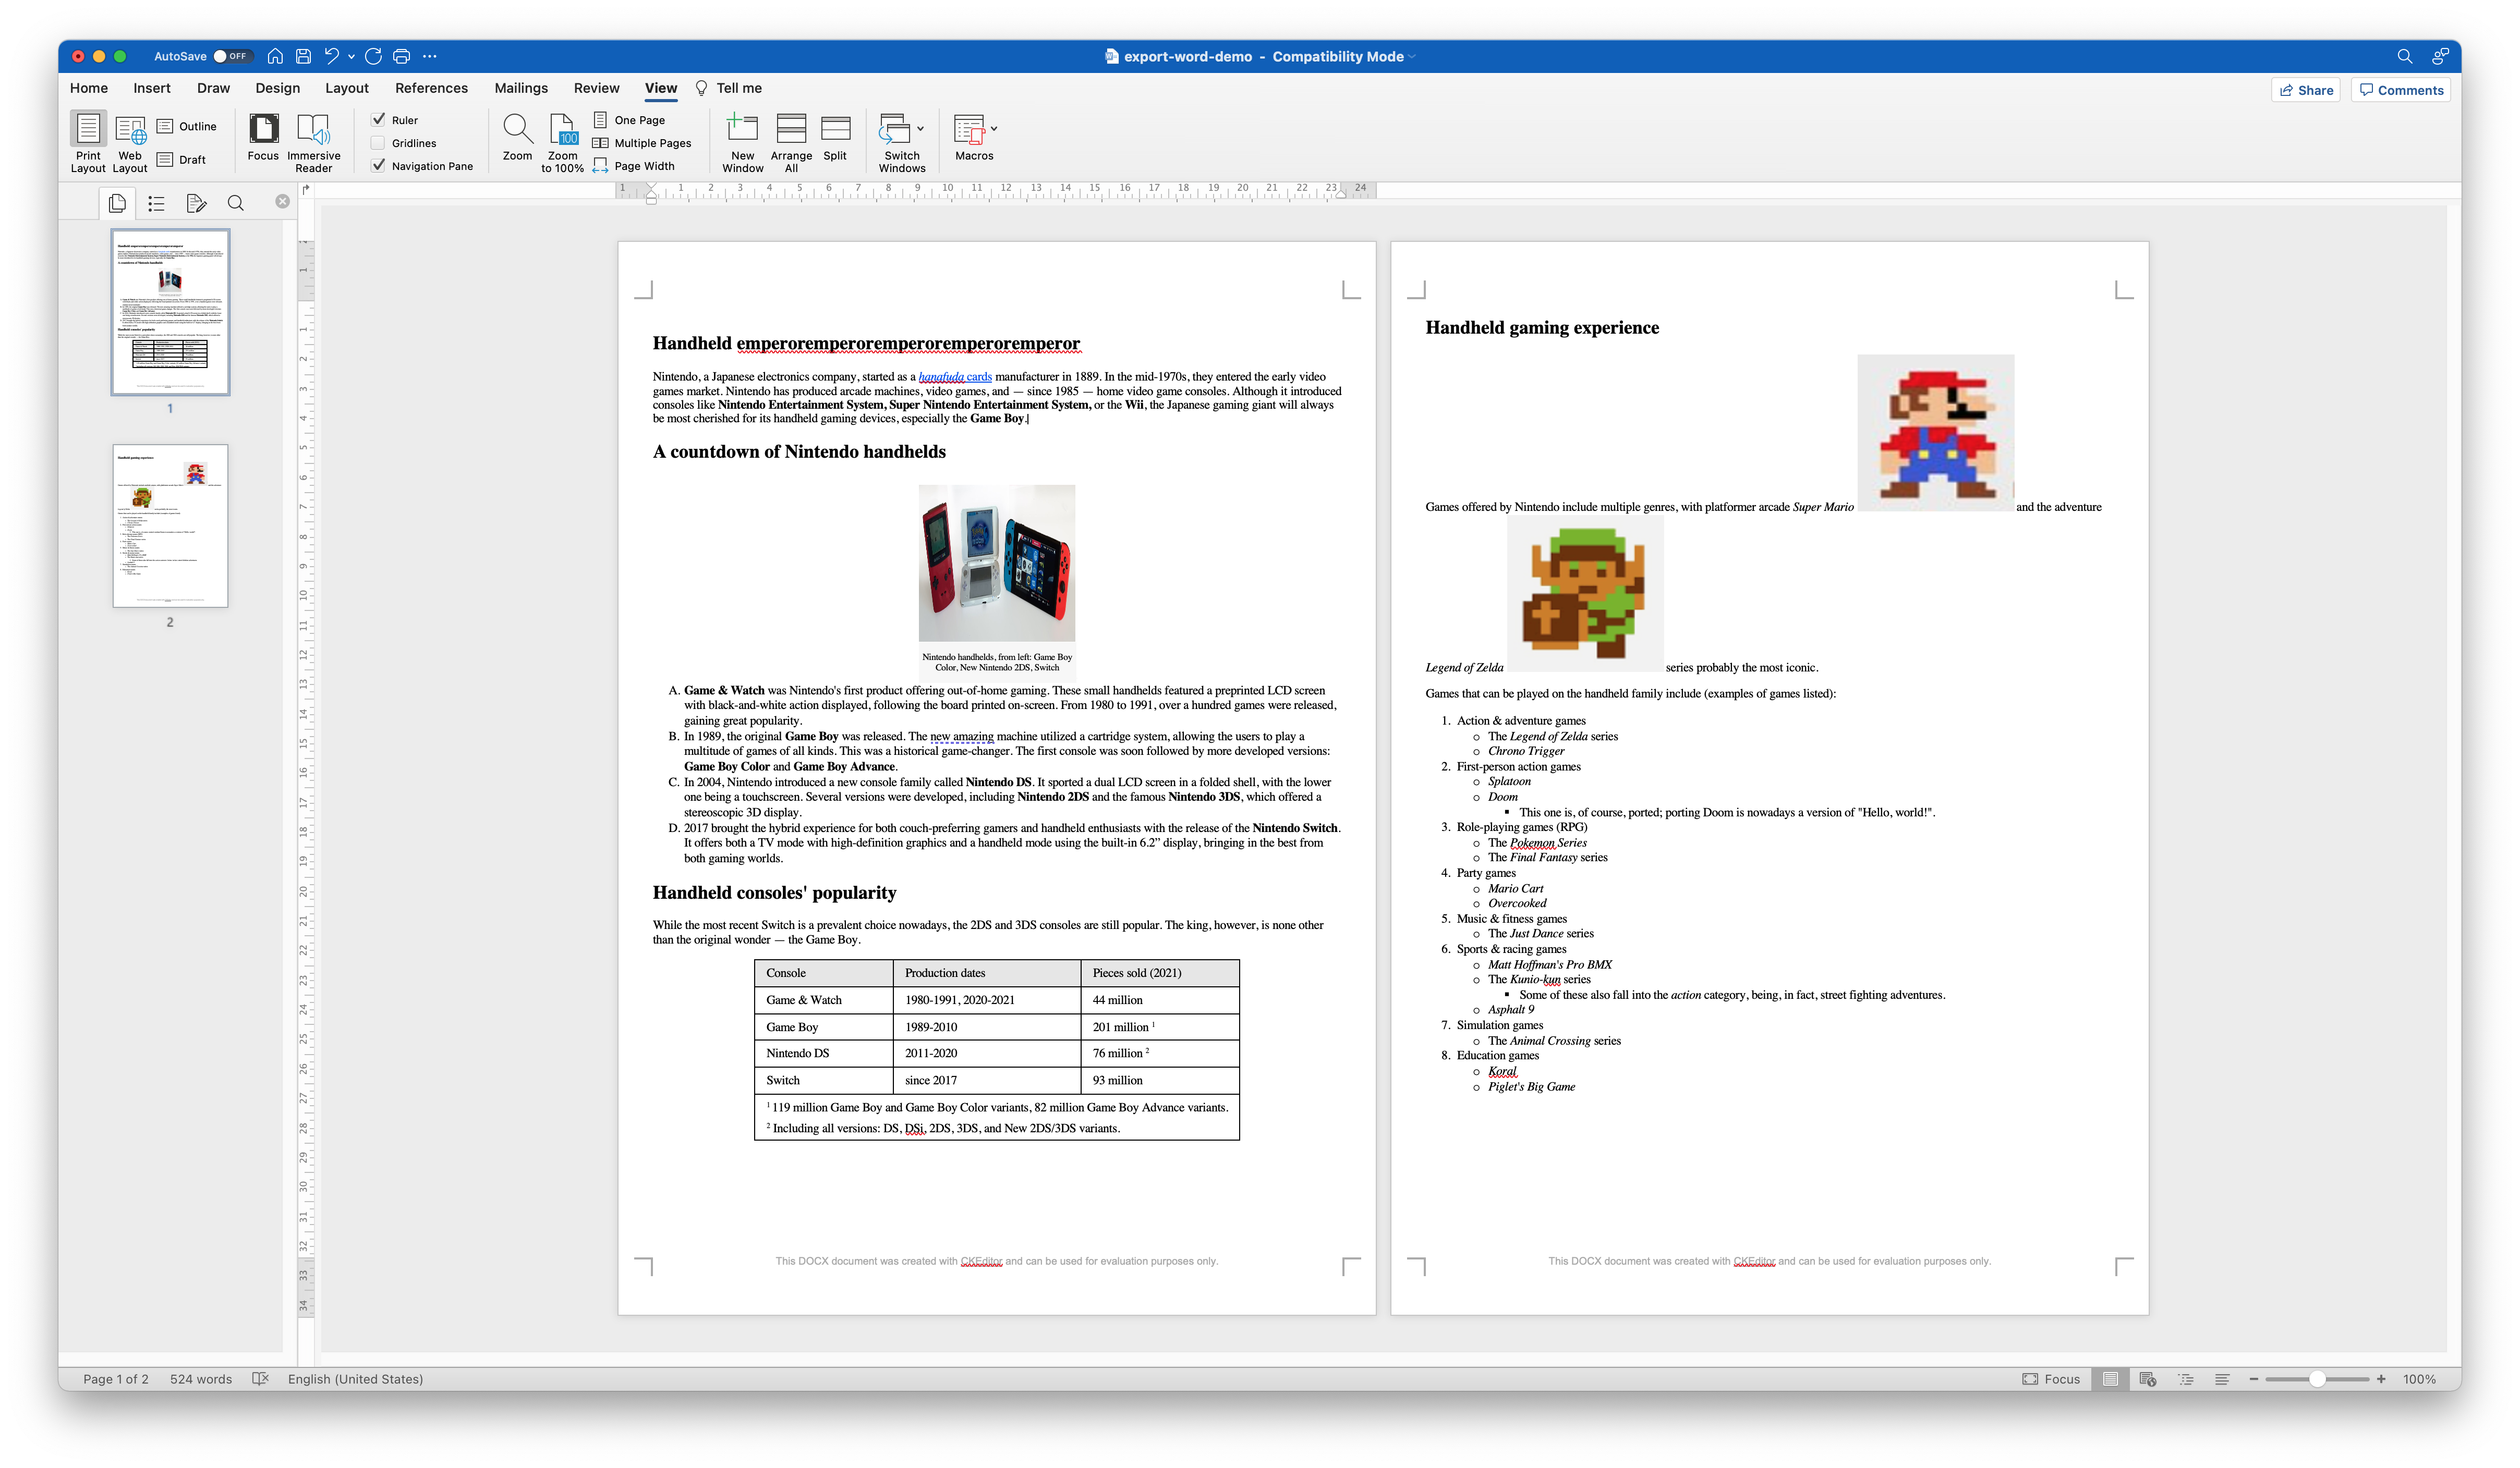Toggle the Ruler checkbox
Screen dimensions: 2520x1468
(x=379, y=120)
